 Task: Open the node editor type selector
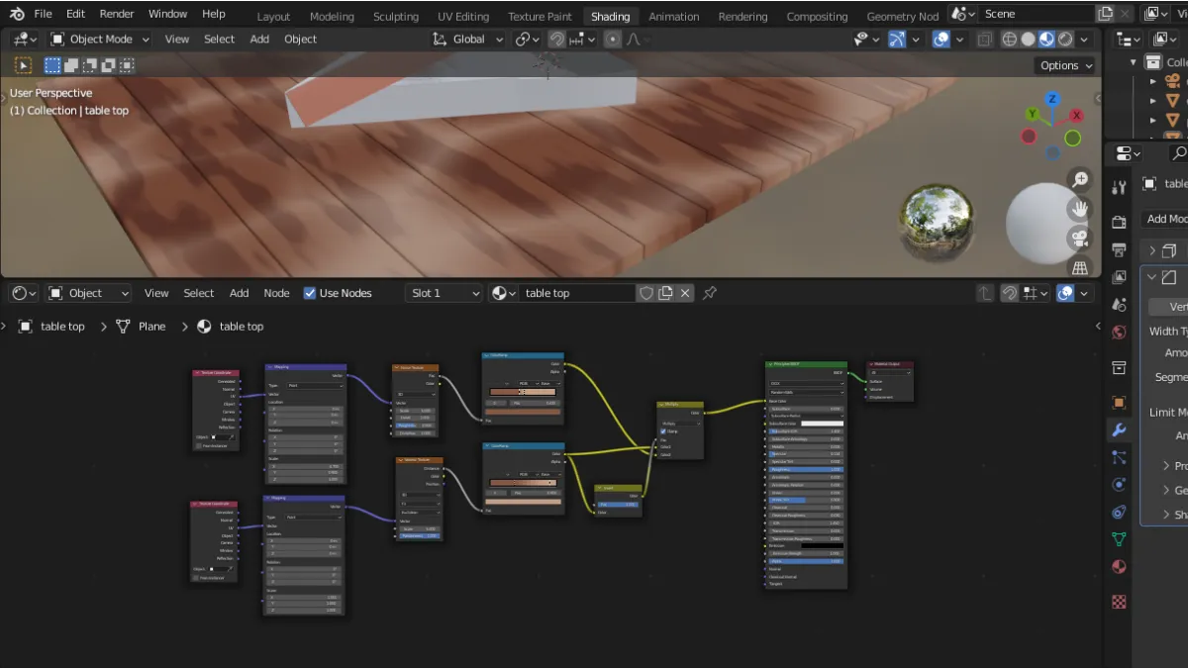click(23, 293)
